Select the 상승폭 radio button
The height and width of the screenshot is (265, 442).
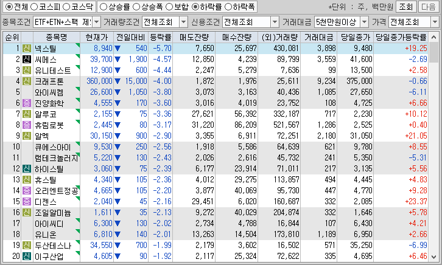tap(136, 7)
